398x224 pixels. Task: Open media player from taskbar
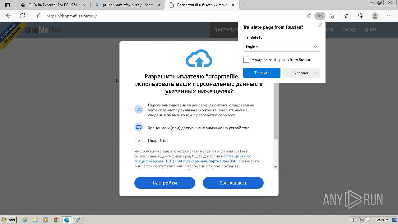point(46,220)
